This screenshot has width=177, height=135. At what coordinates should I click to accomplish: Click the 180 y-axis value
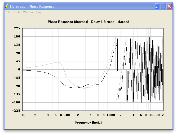17,36
